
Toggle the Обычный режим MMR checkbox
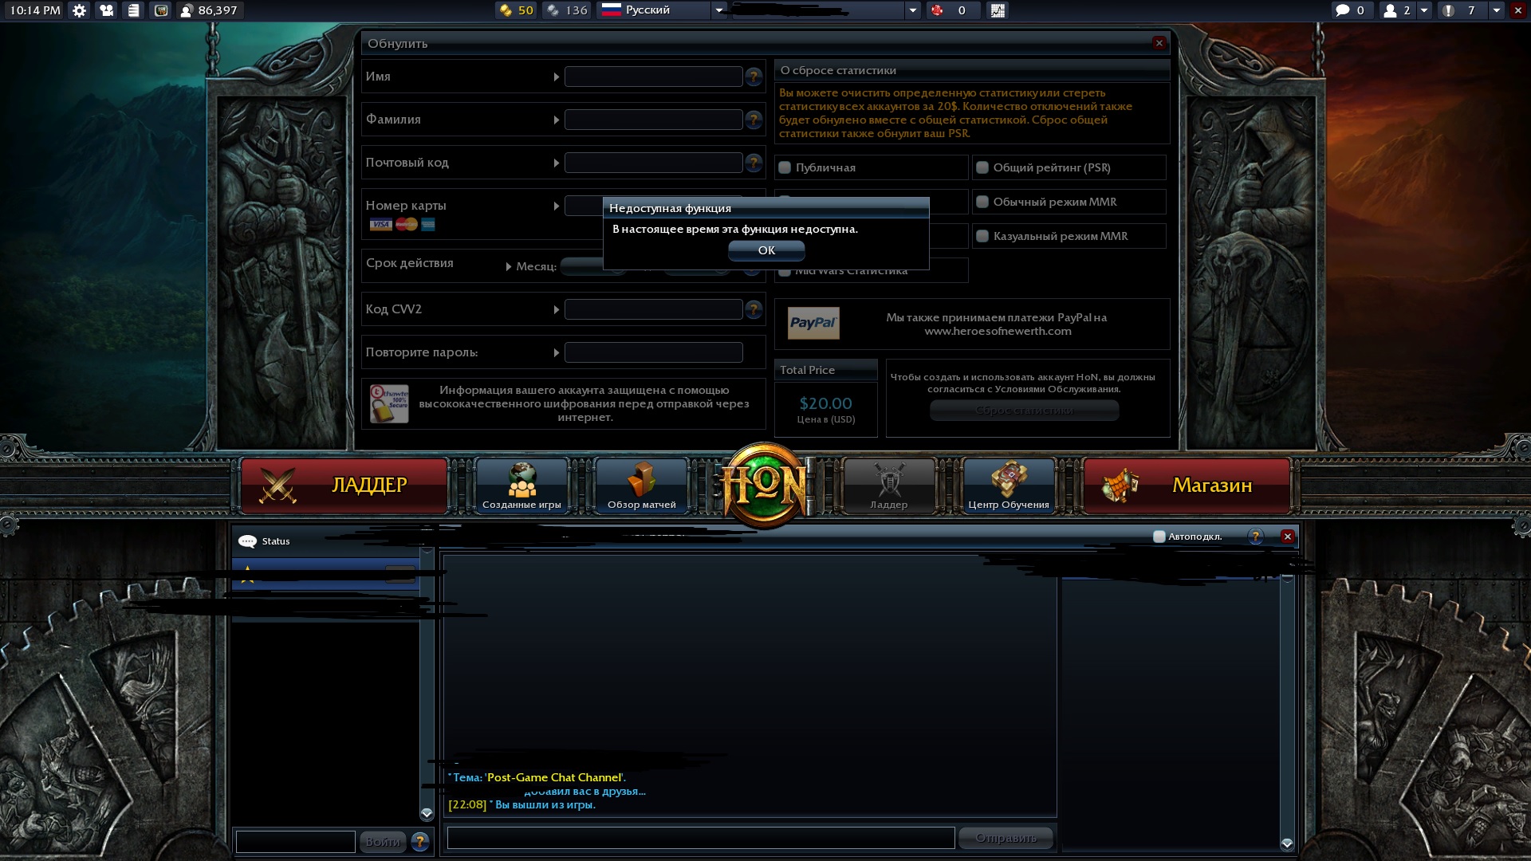tap(982, 202)
